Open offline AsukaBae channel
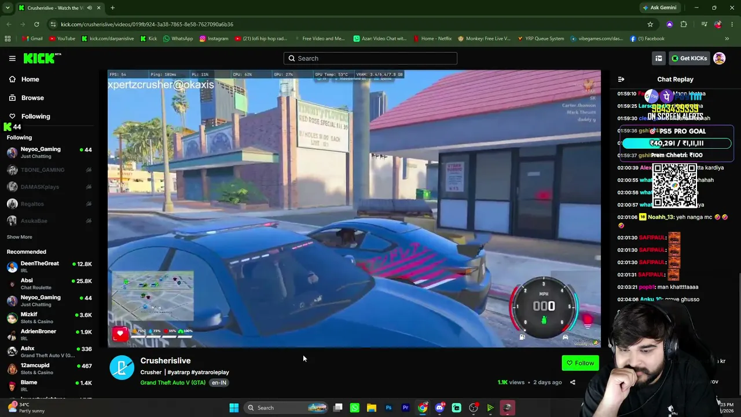The height and width of the screenshot is (417, 741). tap(49, 221)
